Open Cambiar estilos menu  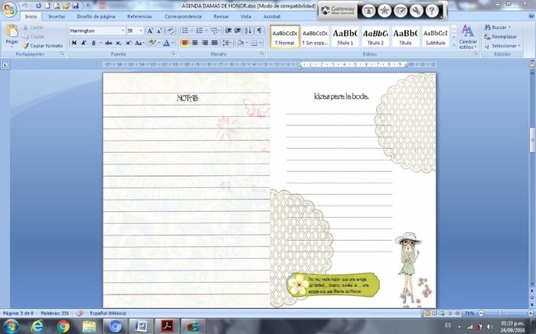point(468,37)
